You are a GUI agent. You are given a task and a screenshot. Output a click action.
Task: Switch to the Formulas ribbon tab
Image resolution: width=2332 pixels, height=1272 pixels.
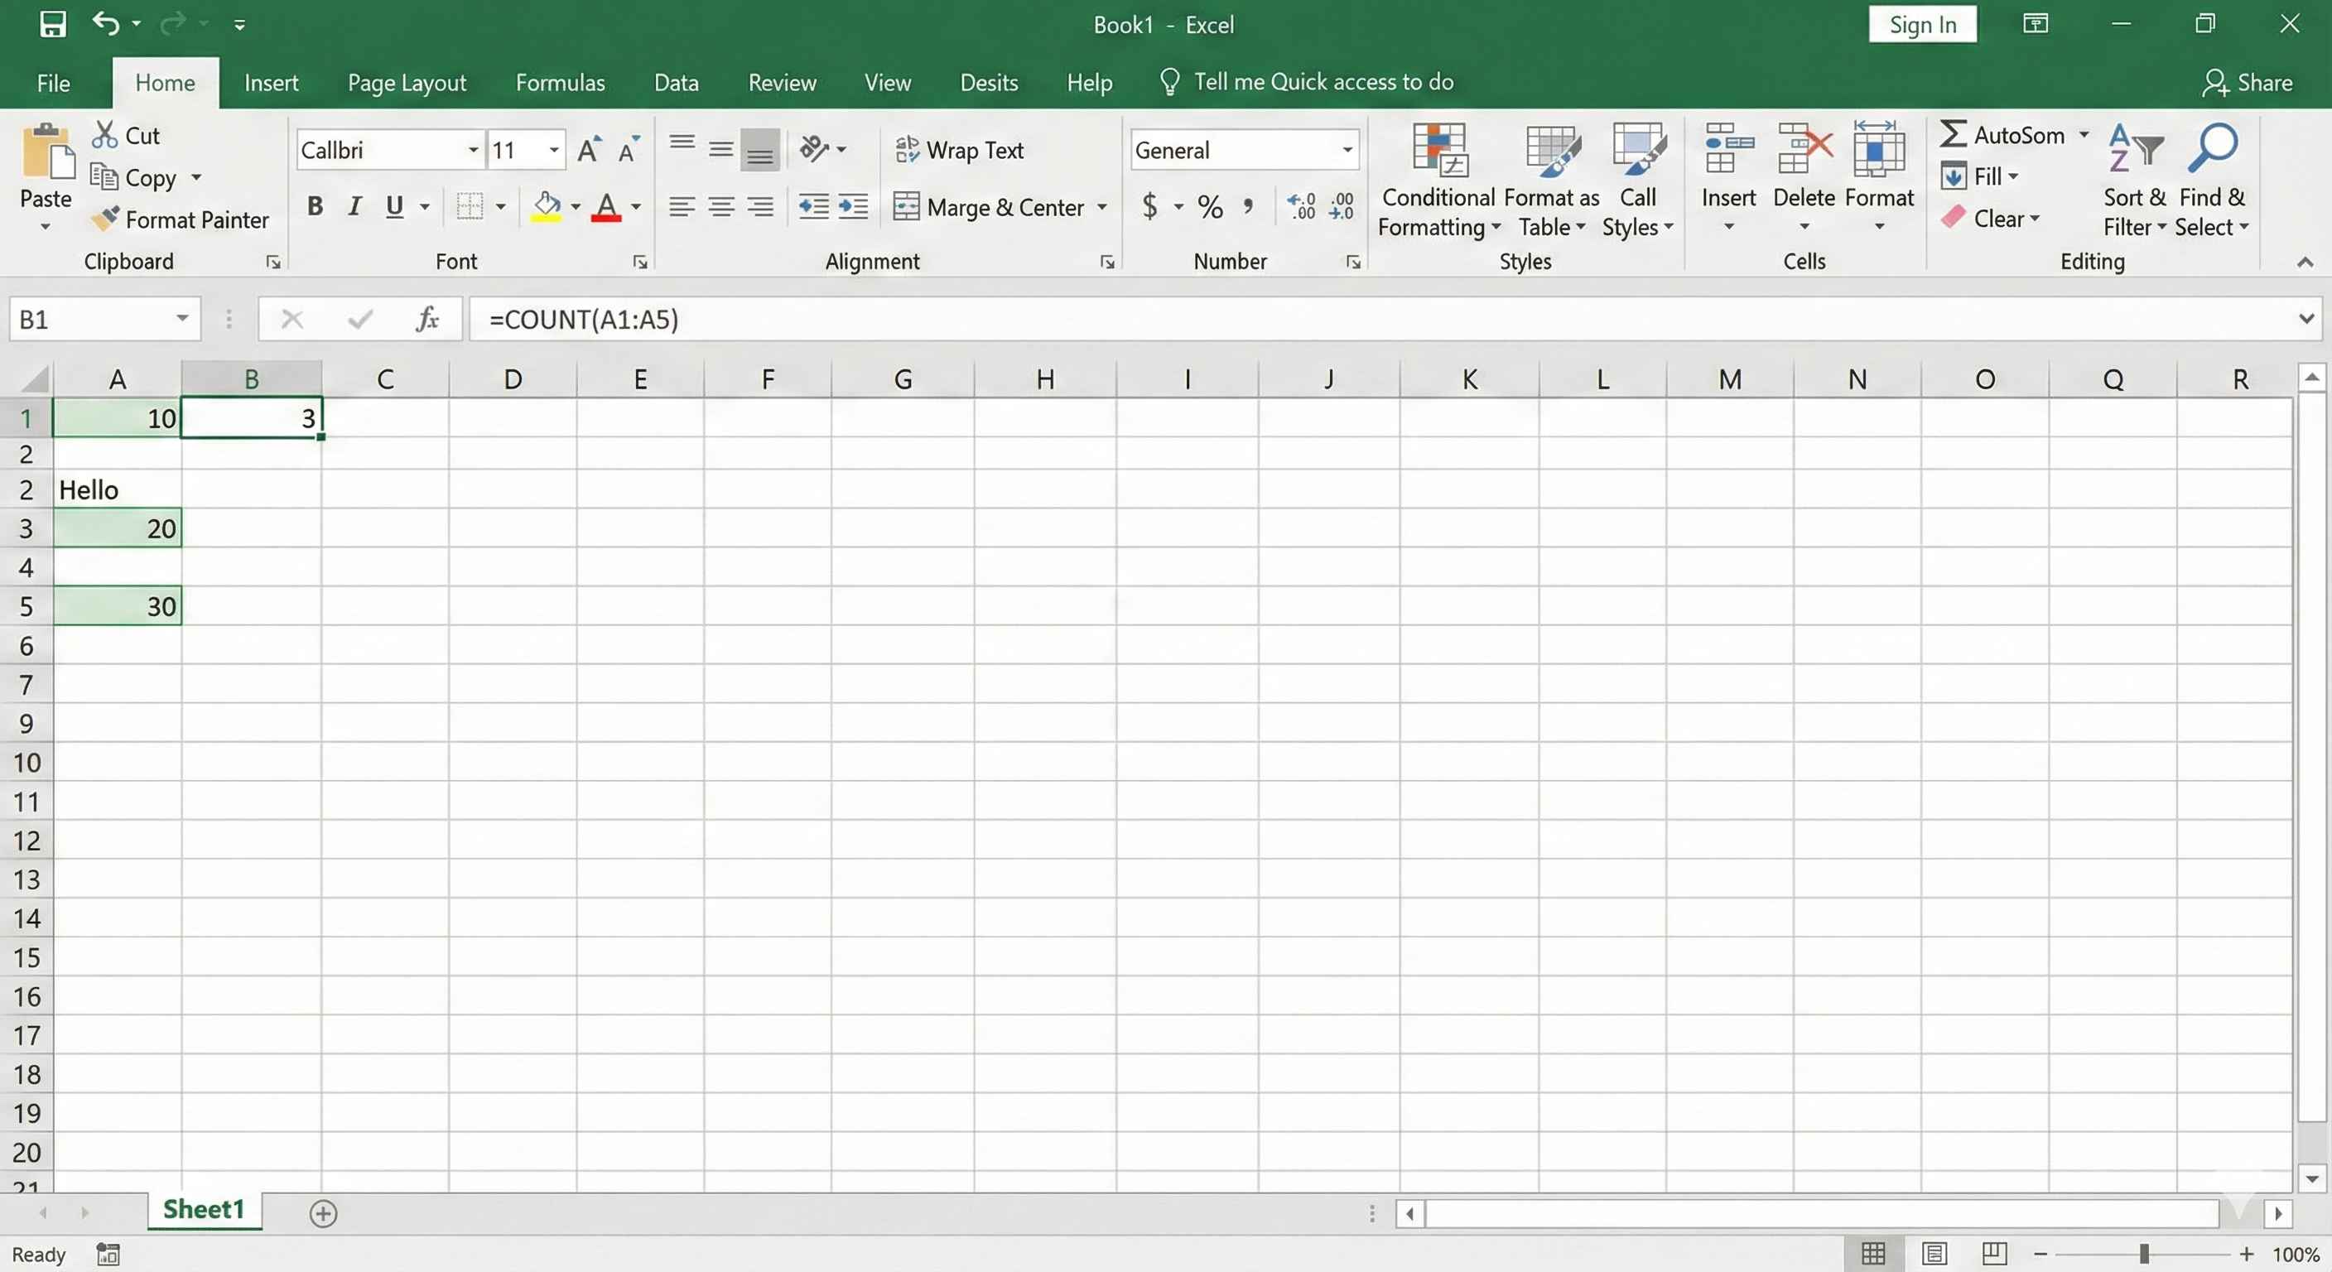[561, 81]
